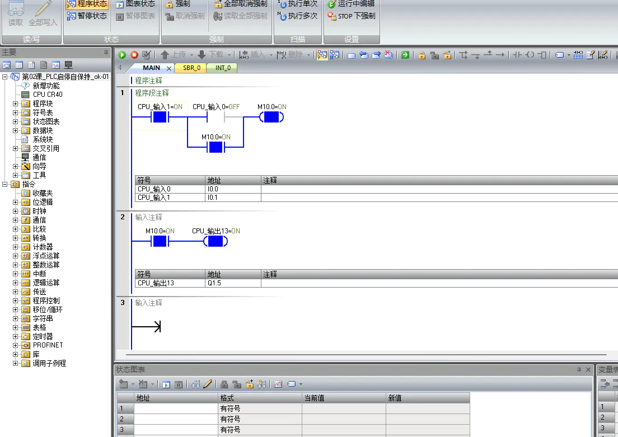The width and height of the screenshot is (618, 437).
Task: Select PROFINET instruction folder
Action: pos(48,345)
